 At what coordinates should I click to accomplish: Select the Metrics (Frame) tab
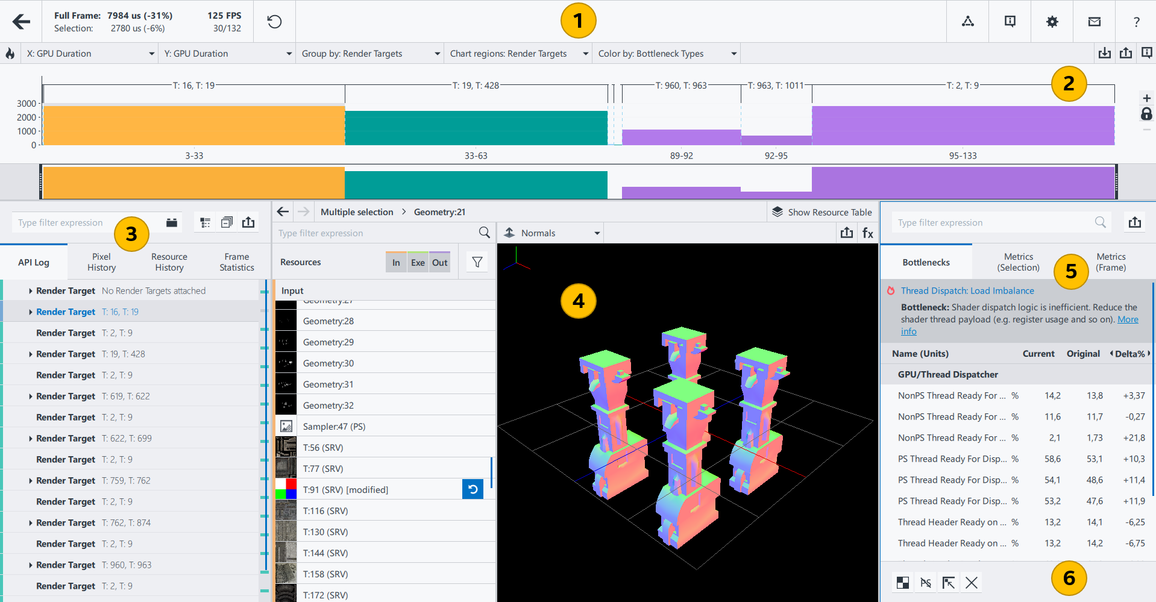[x=1111, y=262]
